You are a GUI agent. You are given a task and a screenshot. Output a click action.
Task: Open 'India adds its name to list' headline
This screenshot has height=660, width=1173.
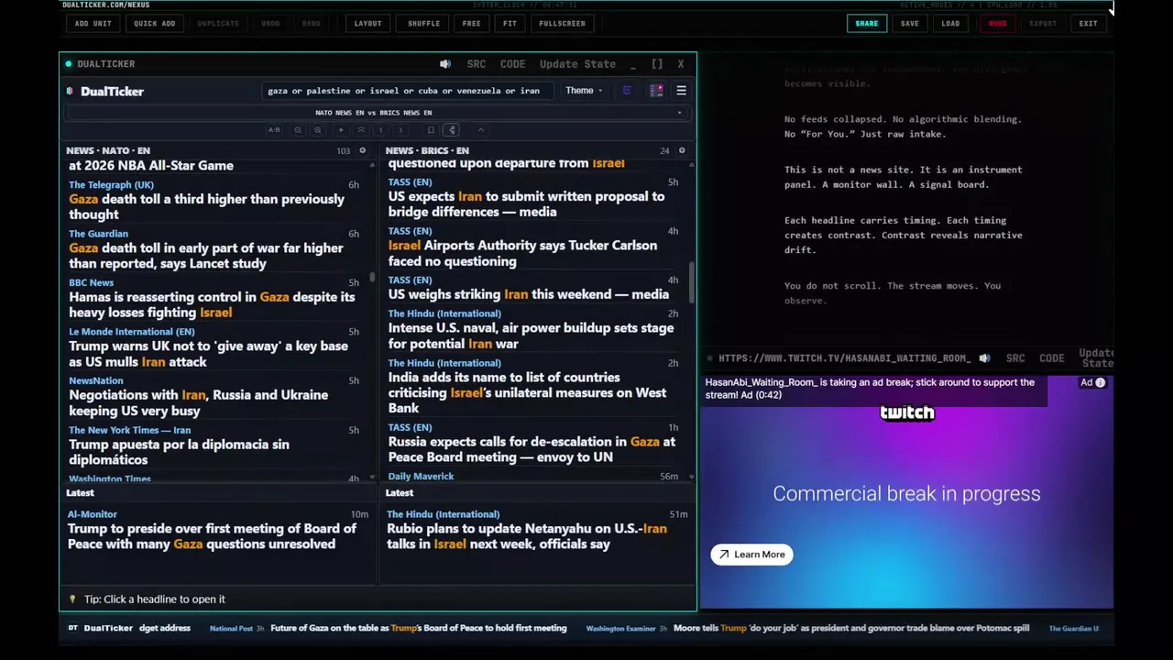click(527, 392)
